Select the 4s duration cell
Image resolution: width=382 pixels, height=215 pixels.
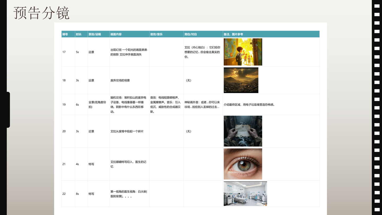pos(81,164)
